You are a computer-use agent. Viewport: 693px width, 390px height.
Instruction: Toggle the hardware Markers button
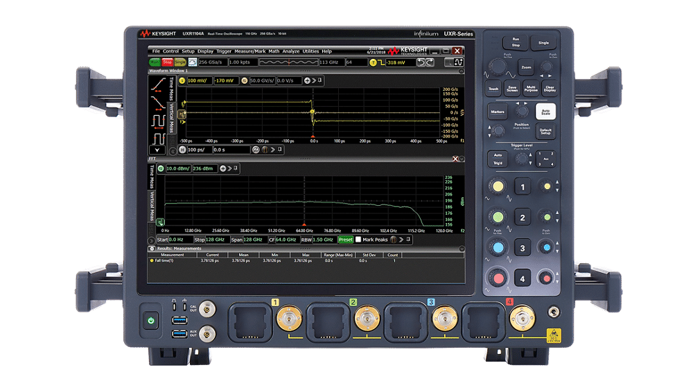(497, 112)
